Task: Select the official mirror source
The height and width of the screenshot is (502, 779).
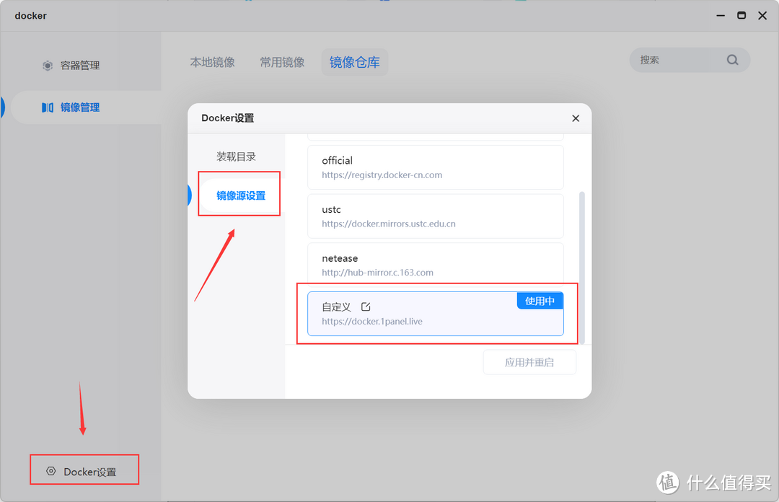Action: click(436, 167)
